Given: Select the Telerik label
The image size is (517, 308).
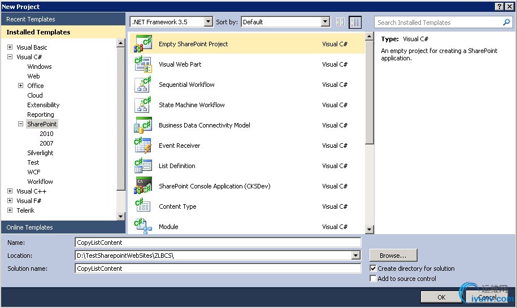Looking at the screenshot, I should tap(25, 210).
